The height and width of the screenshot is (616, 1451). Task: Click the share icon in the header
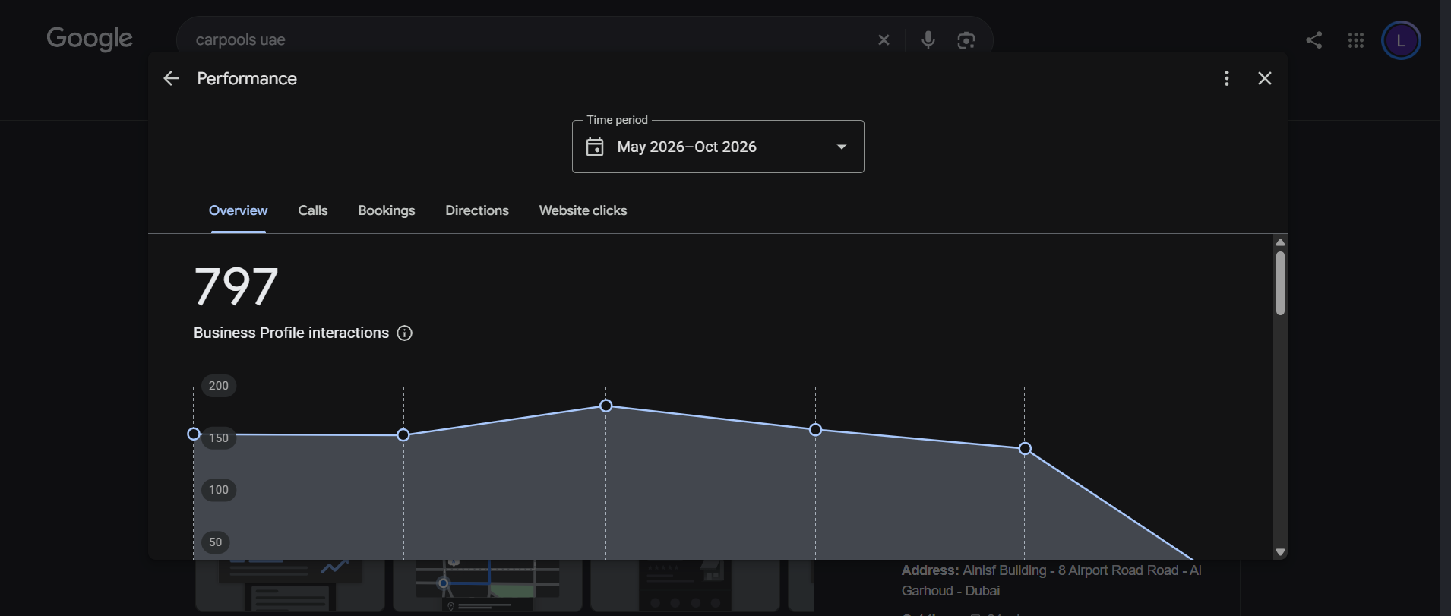point(1314,40)
